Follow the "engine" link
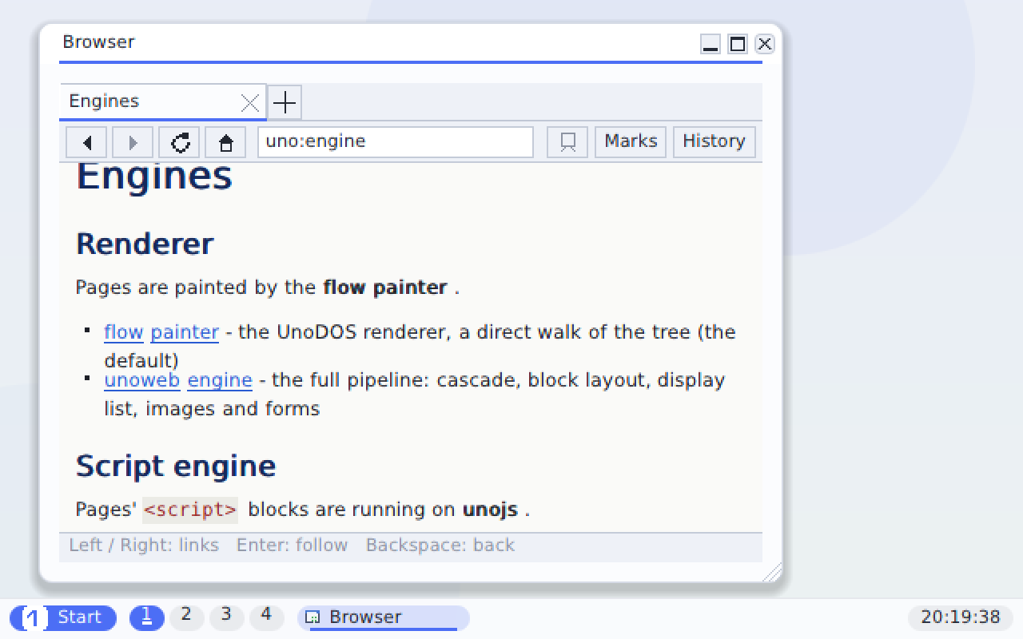Screen dimensions: 1023x639 click(x=220, y=380)
